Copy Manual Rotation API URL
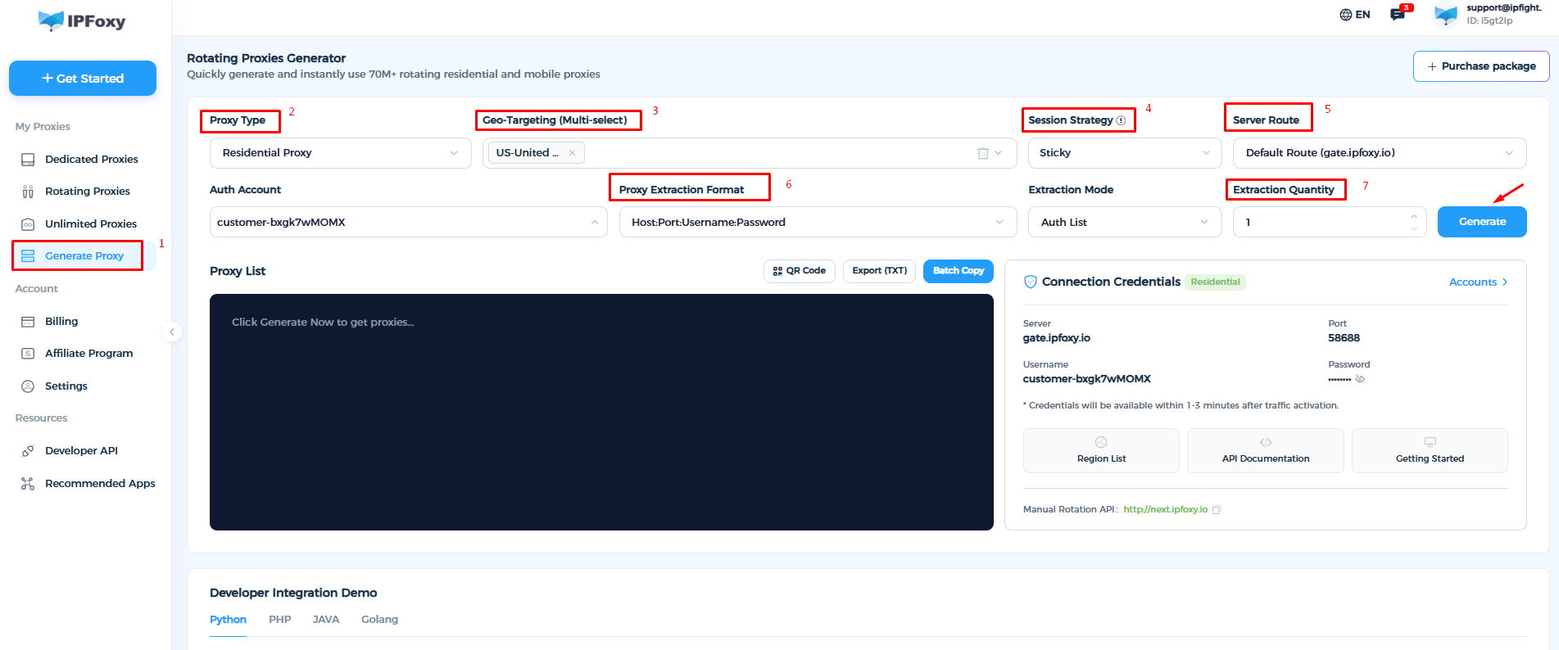 pos(1217,510)
